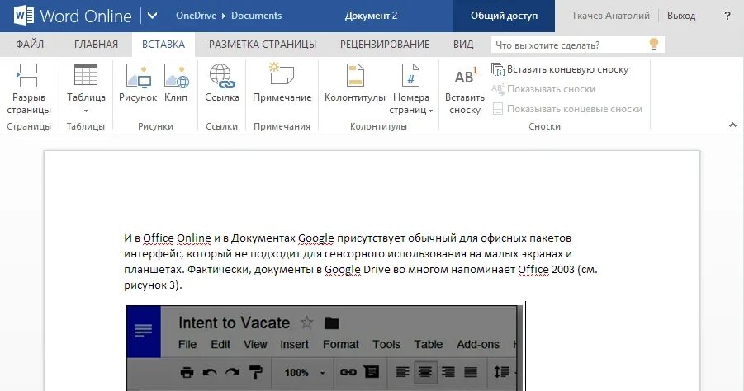Open the Таблица insert dropdown
Image resolution: width=744 pixels, height=391 pixels.
(86, 89)
